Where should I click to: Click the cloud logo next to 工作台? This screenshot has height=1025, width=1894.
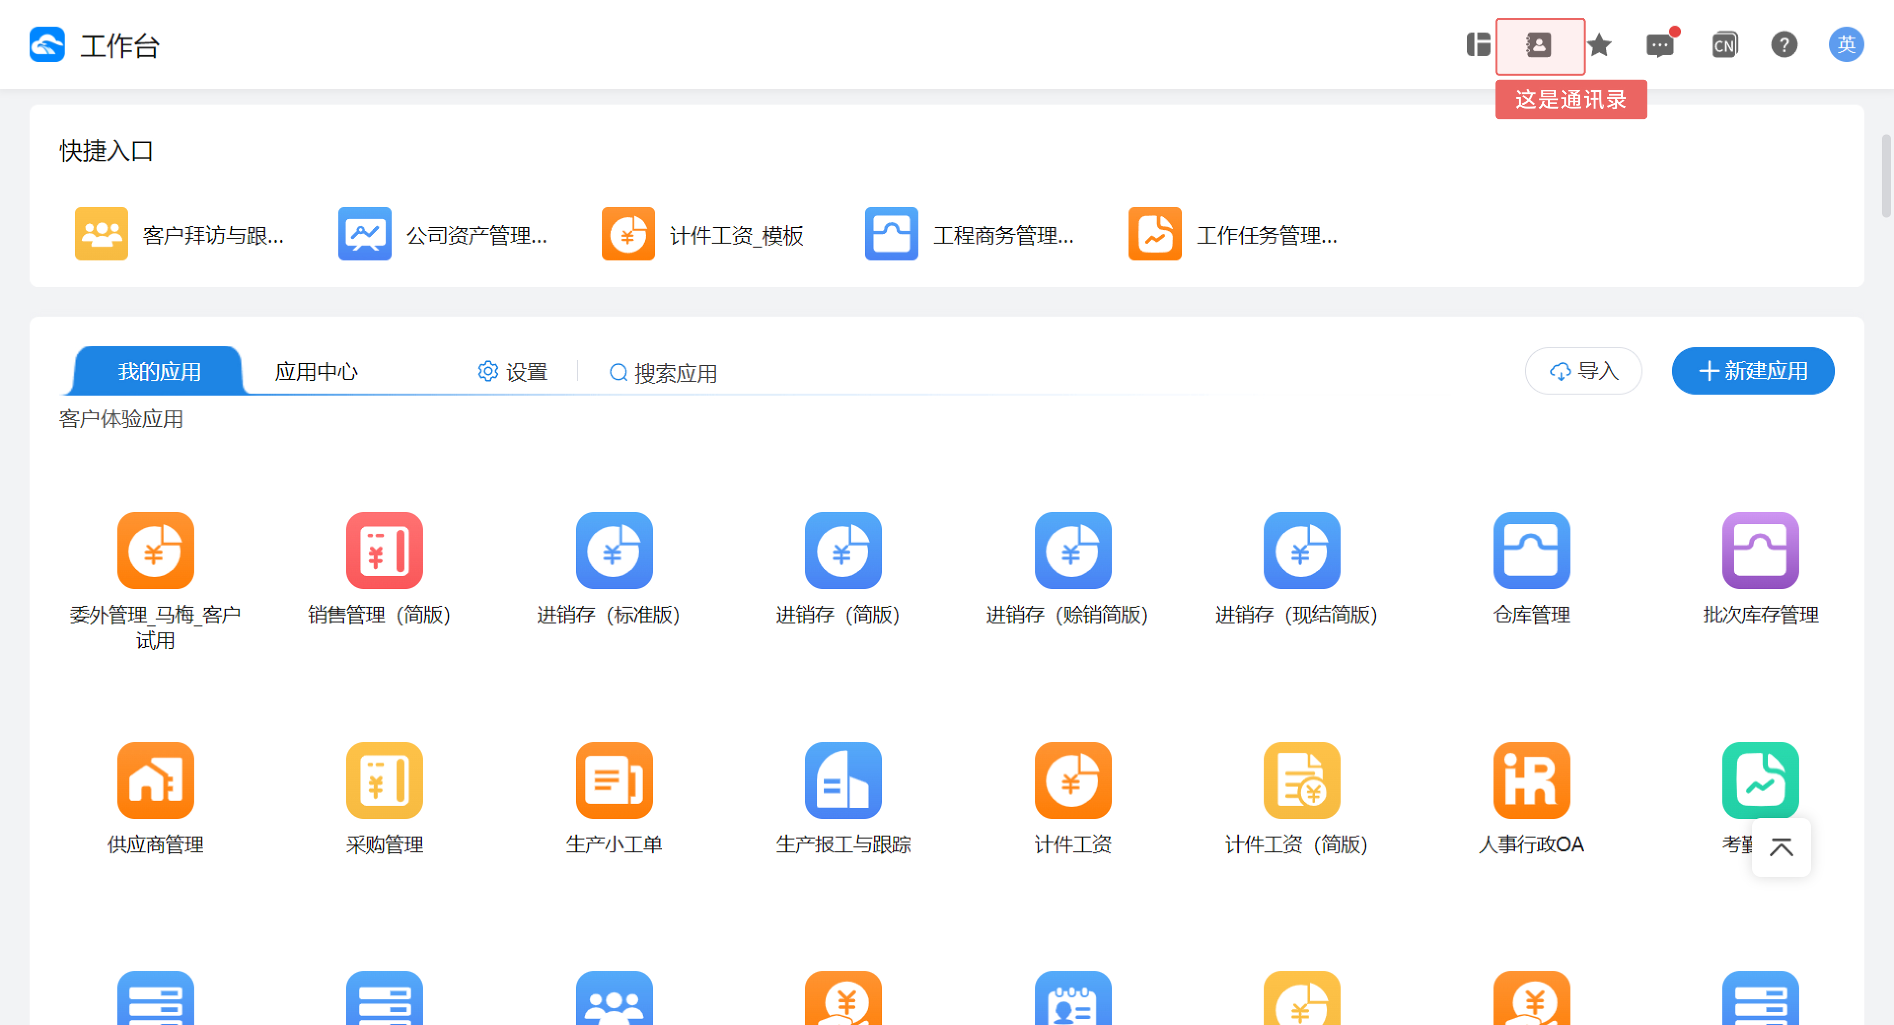click(47, 45)
